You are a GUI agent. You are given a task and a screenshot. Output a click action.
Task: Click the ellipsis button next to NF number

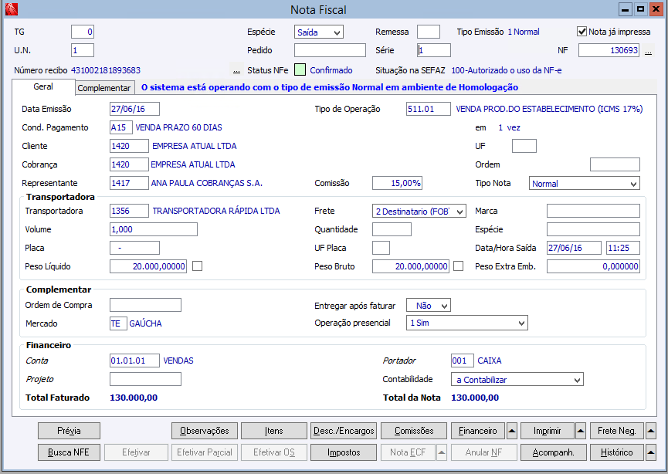pyautogui.click(x=649, y=51)
